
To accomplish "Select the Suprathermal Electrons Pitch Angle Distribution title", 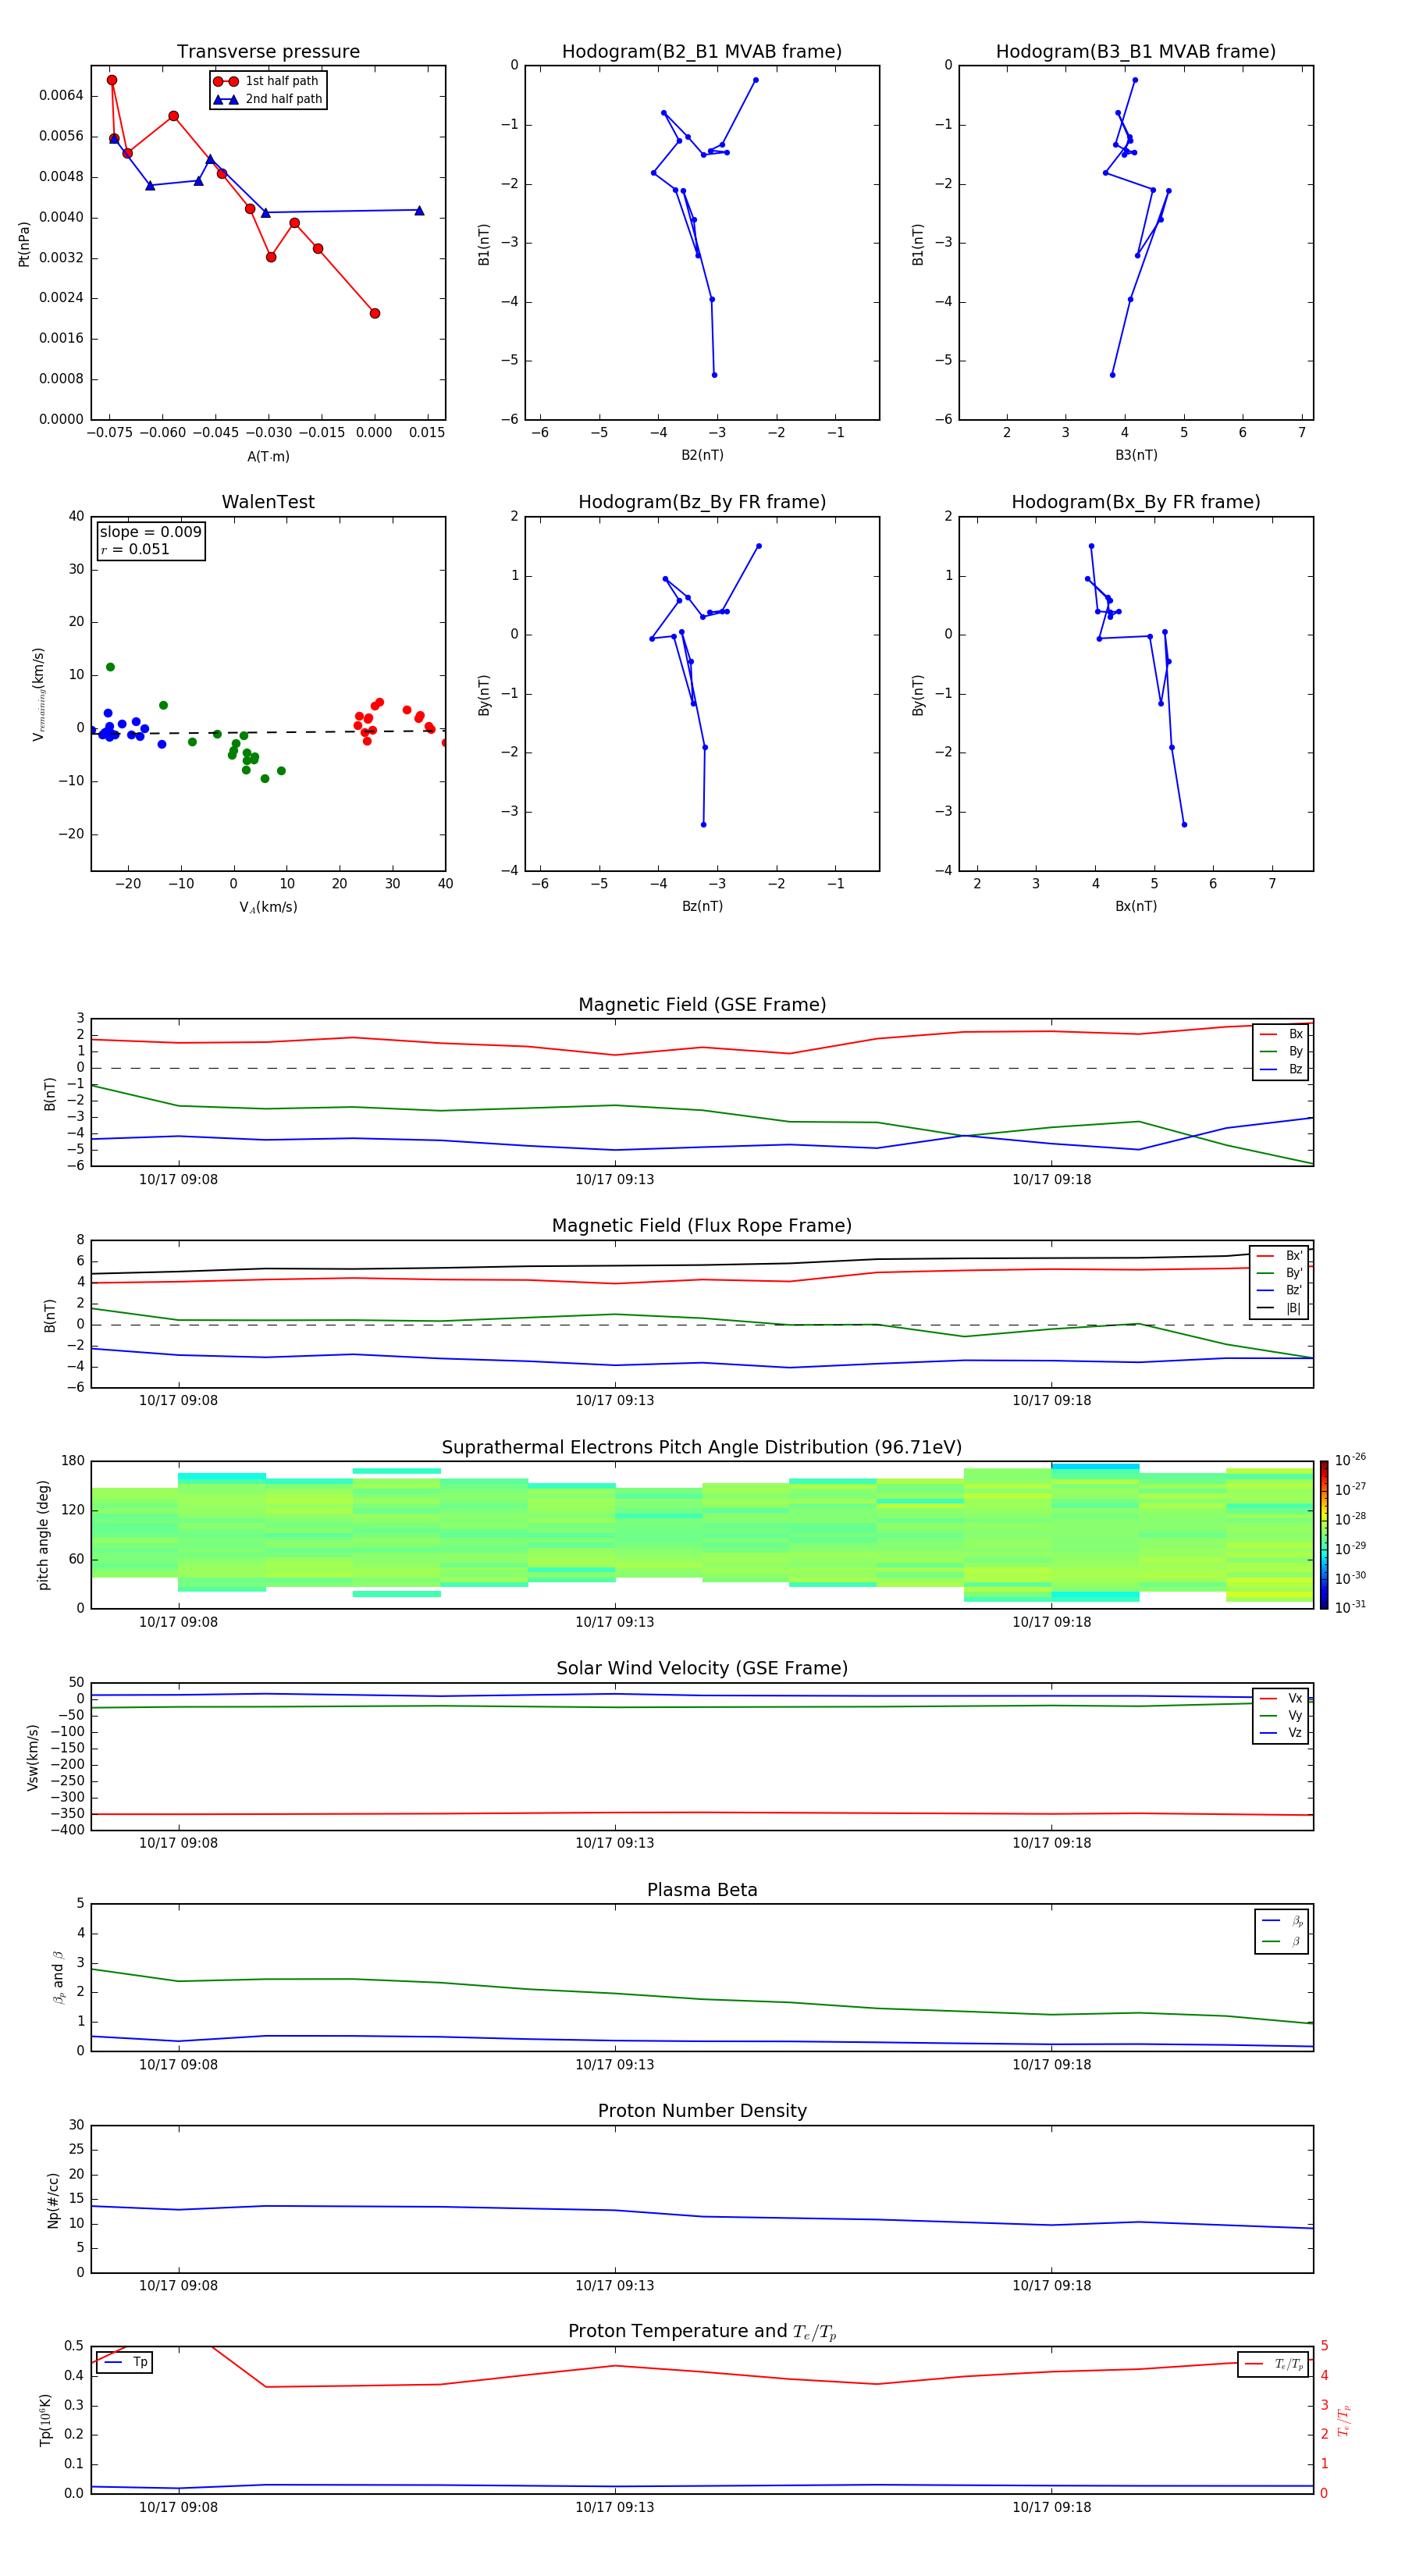I will coord(702,1448).
